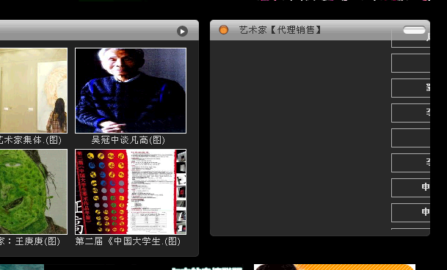The image size is (447, 270).
Task: Click the round play arrow button
Action: coord(182,31)
